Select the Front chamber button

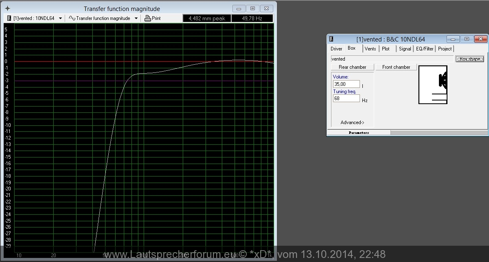point(396,67)
